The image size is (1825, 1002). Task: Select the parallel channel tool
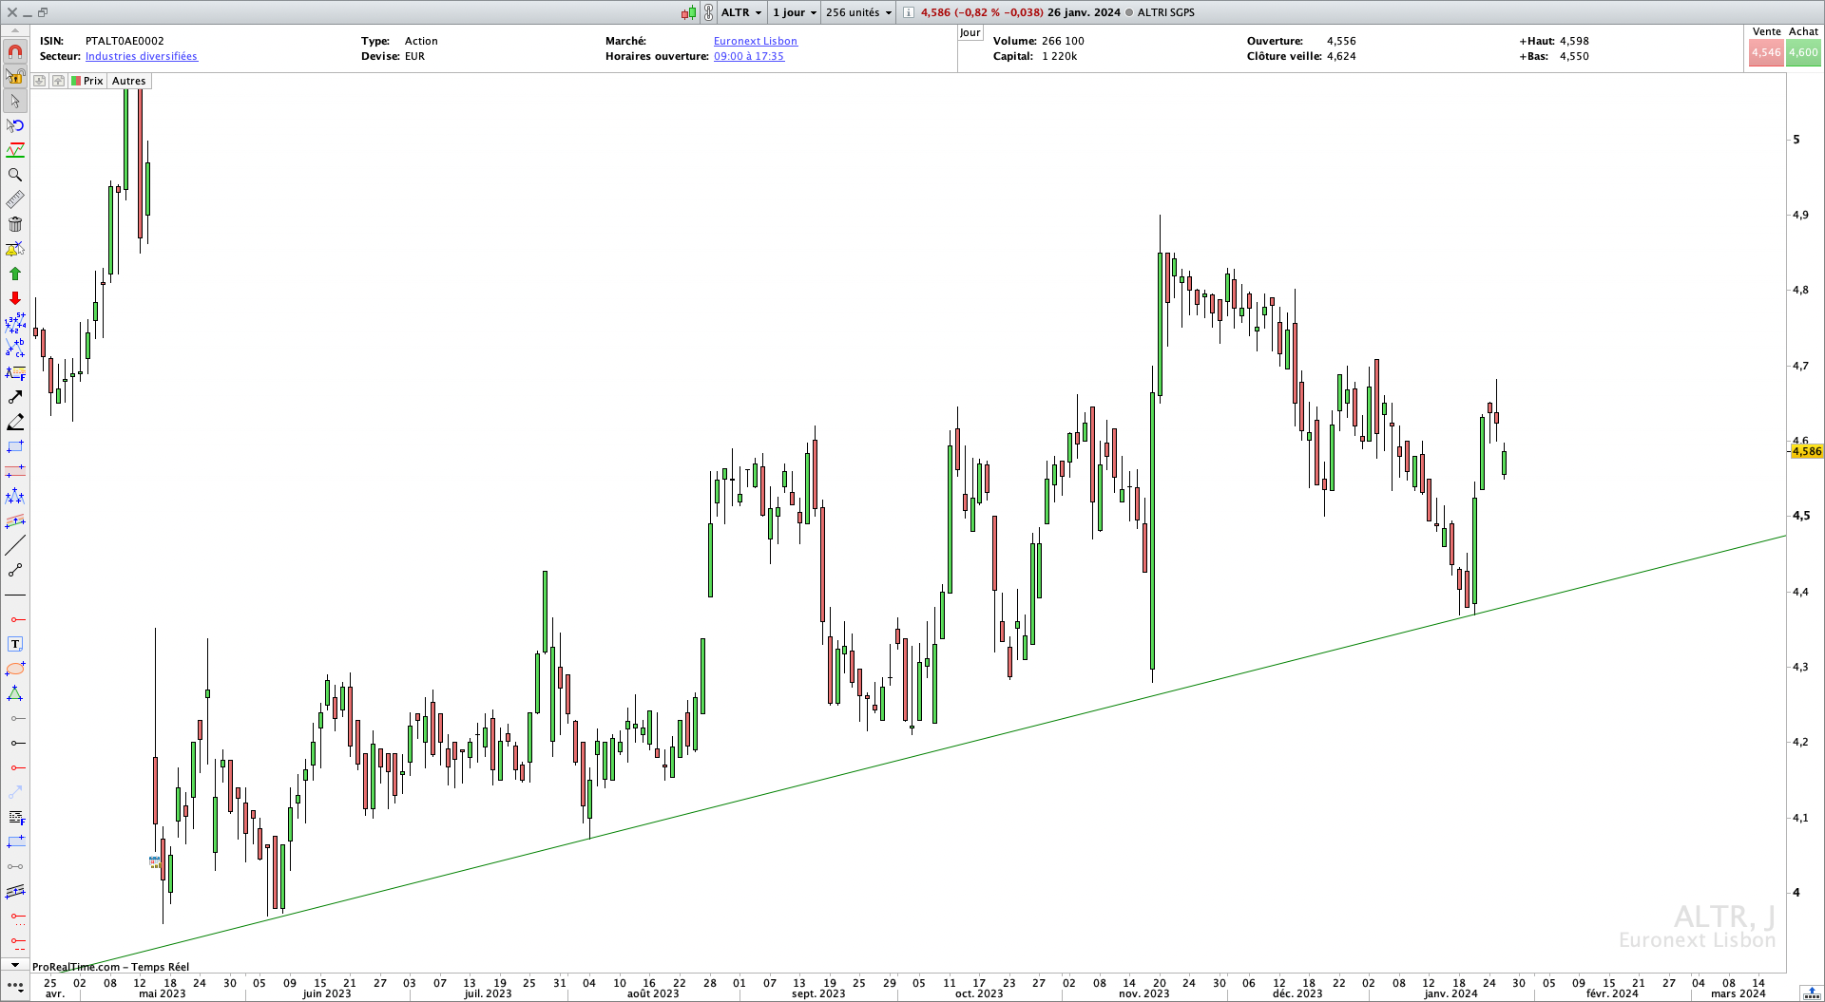(15, 891)
